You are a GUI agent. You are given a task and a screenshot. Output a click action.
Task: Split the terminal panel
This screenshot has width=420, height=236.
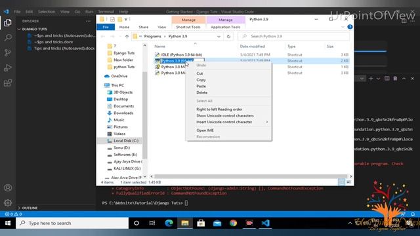coord(387,79)
